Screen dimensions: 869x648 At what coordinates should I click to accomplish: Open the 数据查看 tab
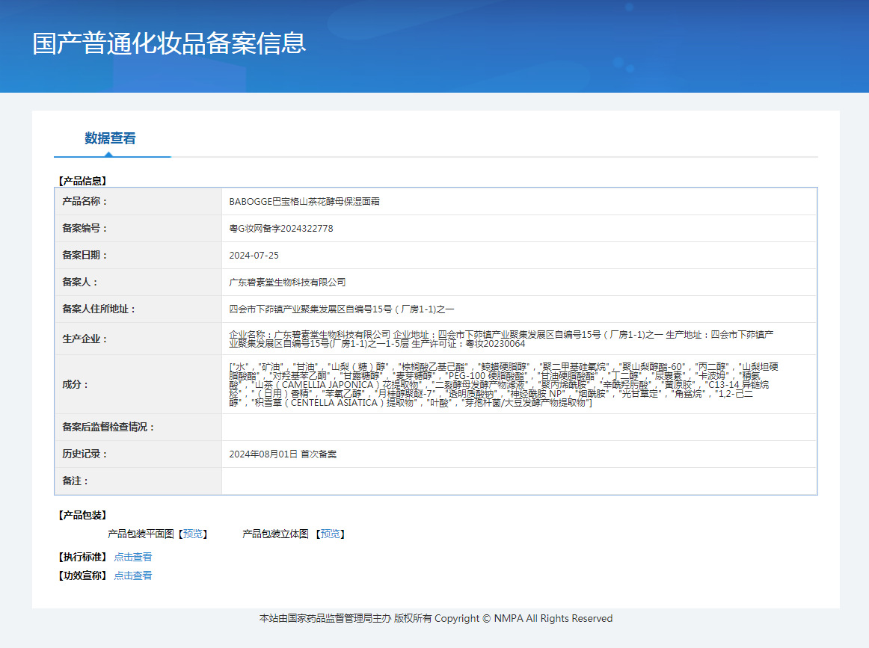coord(110,138)
